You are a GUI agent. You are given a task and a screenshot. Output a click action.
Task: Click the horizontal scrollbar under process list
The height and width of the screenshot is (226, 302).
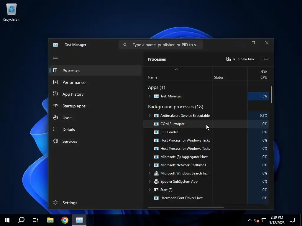tap(186, 207)
